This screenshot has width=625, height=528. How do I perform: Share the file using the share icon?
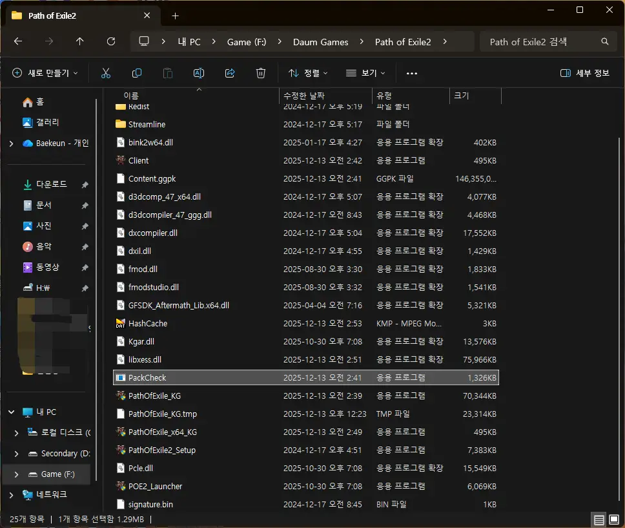coord(229,72)
